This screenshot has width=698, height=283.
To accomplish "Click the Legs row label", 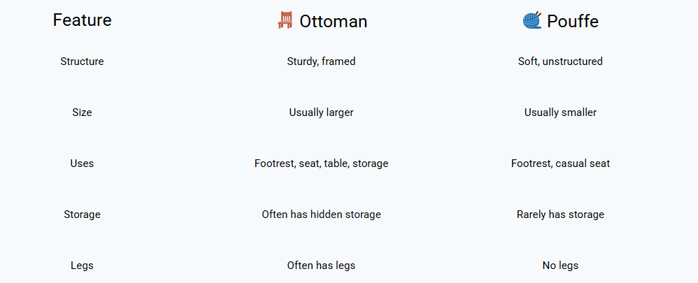I will (82, 266).
